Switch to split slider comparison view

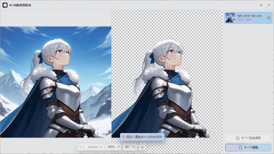(134, 147)
